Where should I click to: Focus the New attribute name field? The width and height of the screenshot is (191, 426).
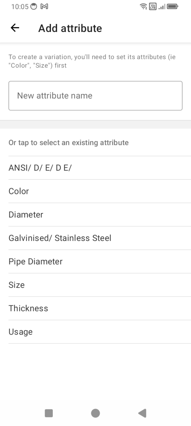[95, 96]
